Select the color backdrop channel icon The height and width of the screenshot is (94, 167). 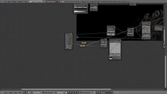click(x=69, y=92)
